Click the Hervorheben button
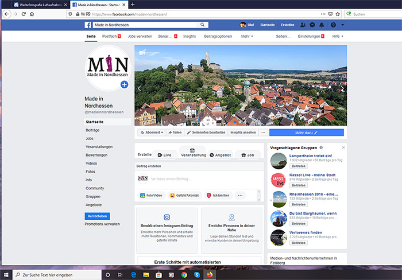This screenshot has height=280, width=402. (97, 216)
